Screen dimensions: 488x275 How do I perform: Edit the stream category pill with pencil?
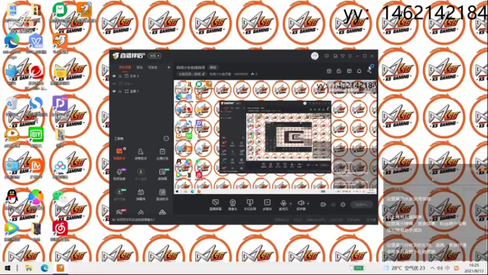click(192, 74)
